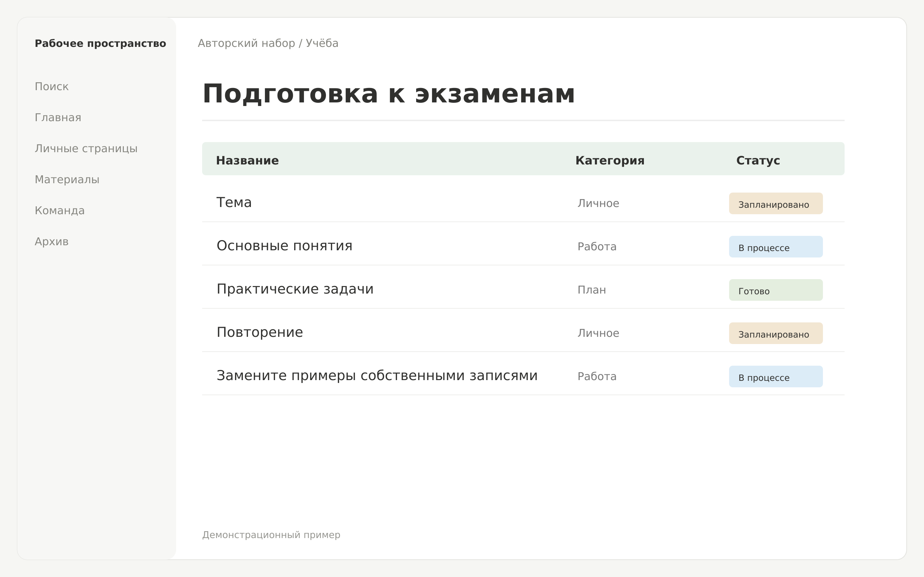Open Архив in the sidebar
This screenshot has height=577, width=924.
(x=52, y=242)
